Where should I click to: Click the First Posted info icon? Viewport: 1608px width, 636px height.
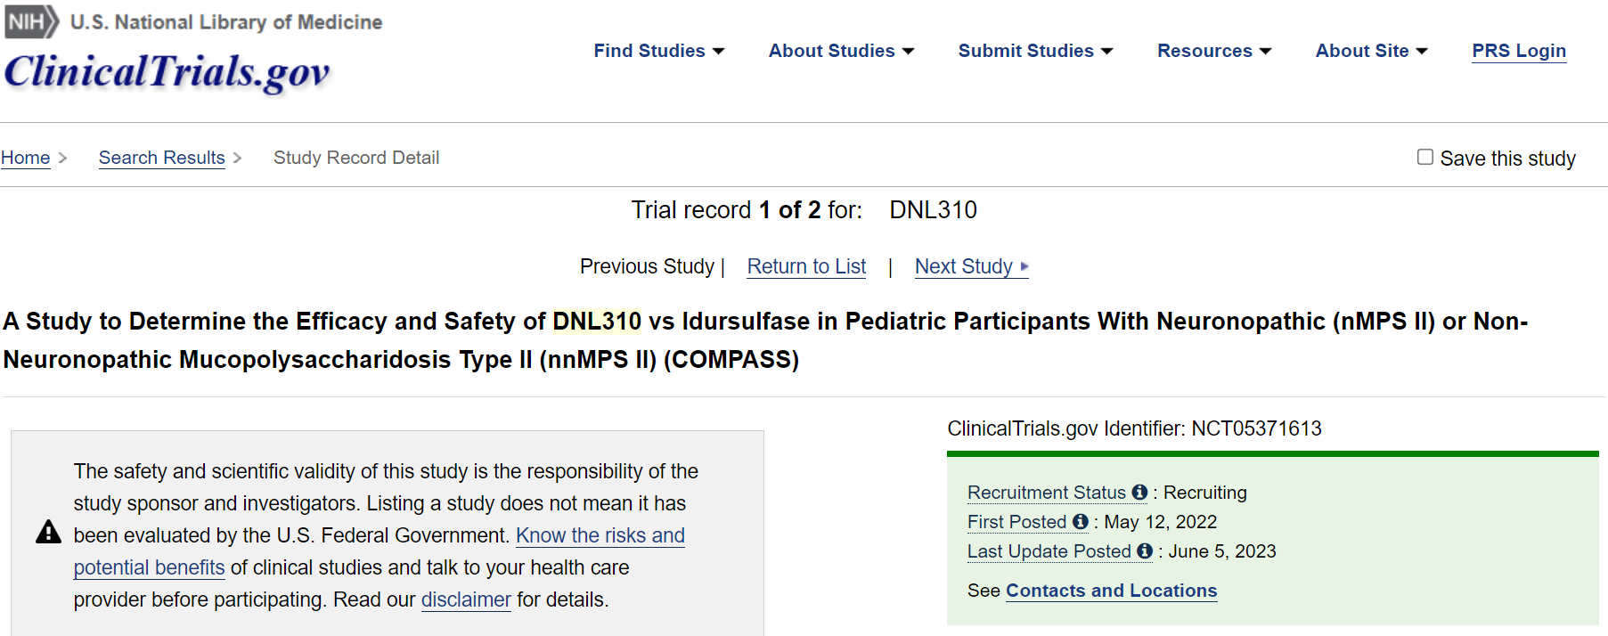(1081, 522)
